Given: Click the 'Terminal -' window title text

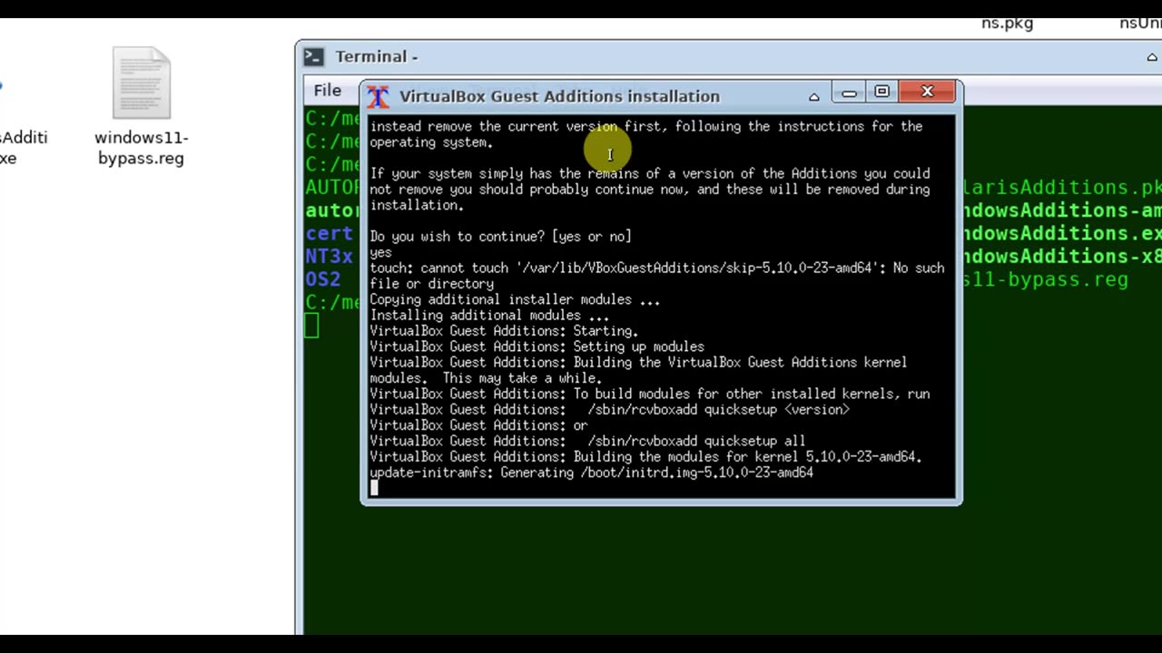Looking at the screenshot, I should click(376, 56).
